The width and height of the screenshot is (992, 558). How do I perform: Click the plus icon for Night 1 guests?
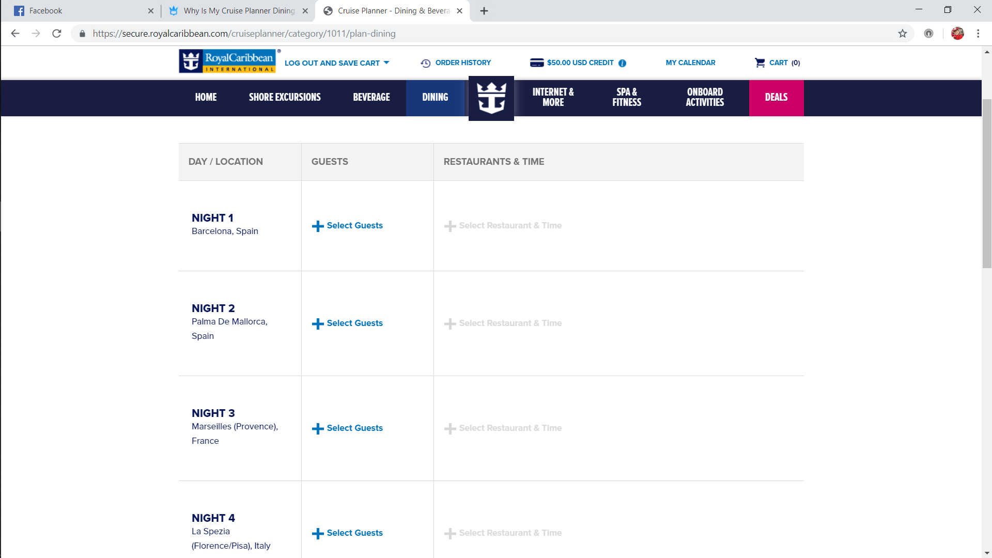pyautogui.click(x=318, y=226)
